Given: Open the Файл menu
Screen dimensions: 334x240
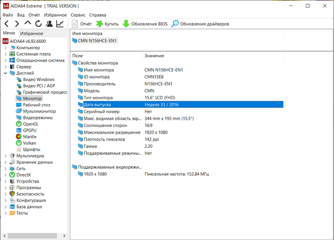Looking at the screenshot, I should point(8,15).
